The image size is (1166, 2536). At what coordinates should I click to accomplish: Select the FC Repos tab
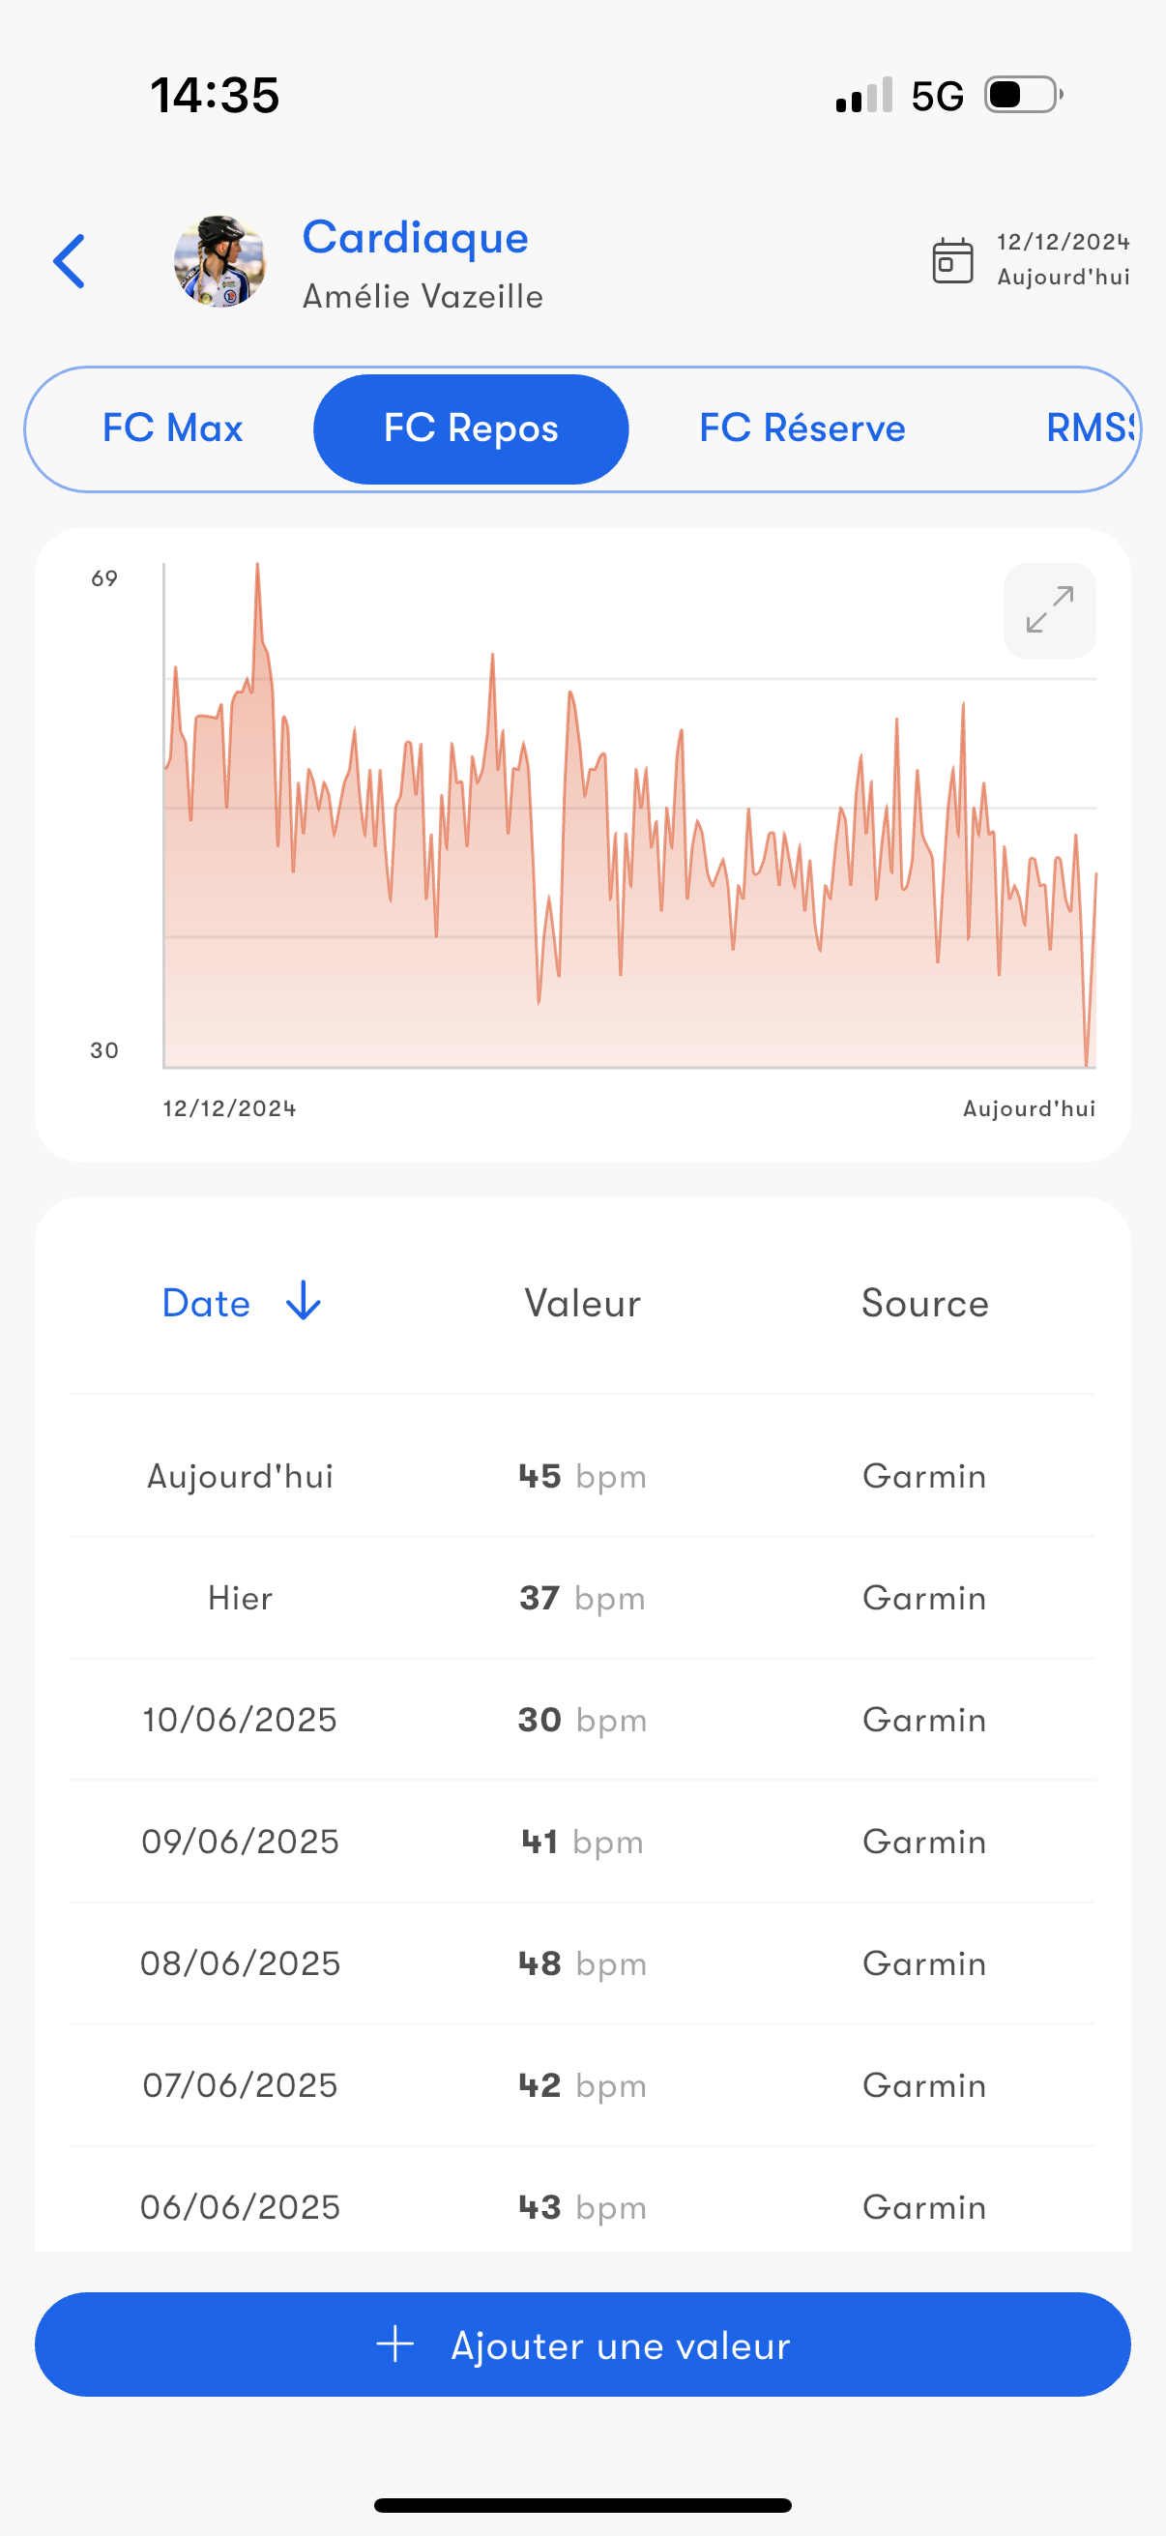point(470,428)
